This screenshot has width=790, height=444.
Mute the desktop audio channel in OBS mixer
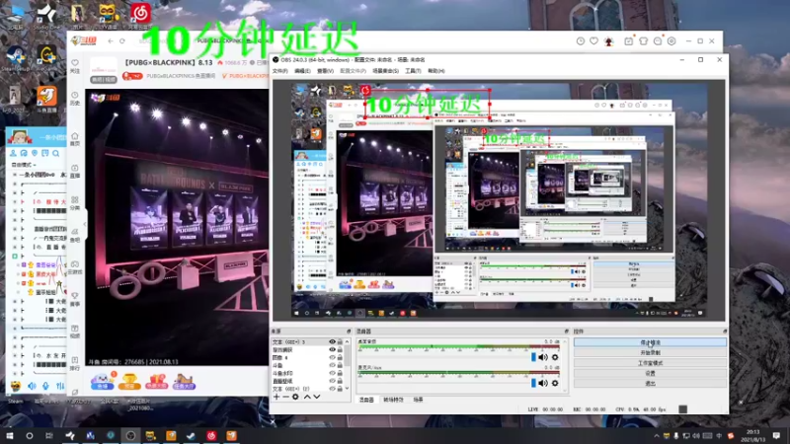pyautogui.click(x=542, y=357)
